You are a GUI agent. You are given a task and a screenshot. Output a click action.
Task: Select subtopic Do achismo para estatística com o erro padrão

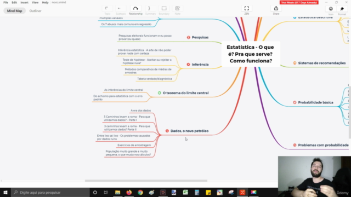point(118,97)
